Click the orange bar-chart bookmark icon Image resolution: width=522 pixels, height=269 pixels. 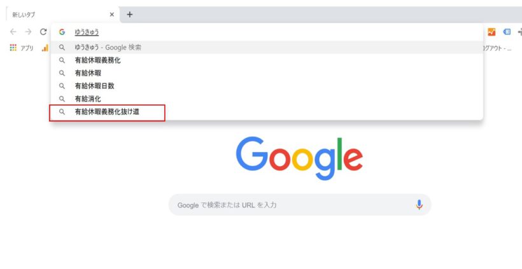point(45,48)
